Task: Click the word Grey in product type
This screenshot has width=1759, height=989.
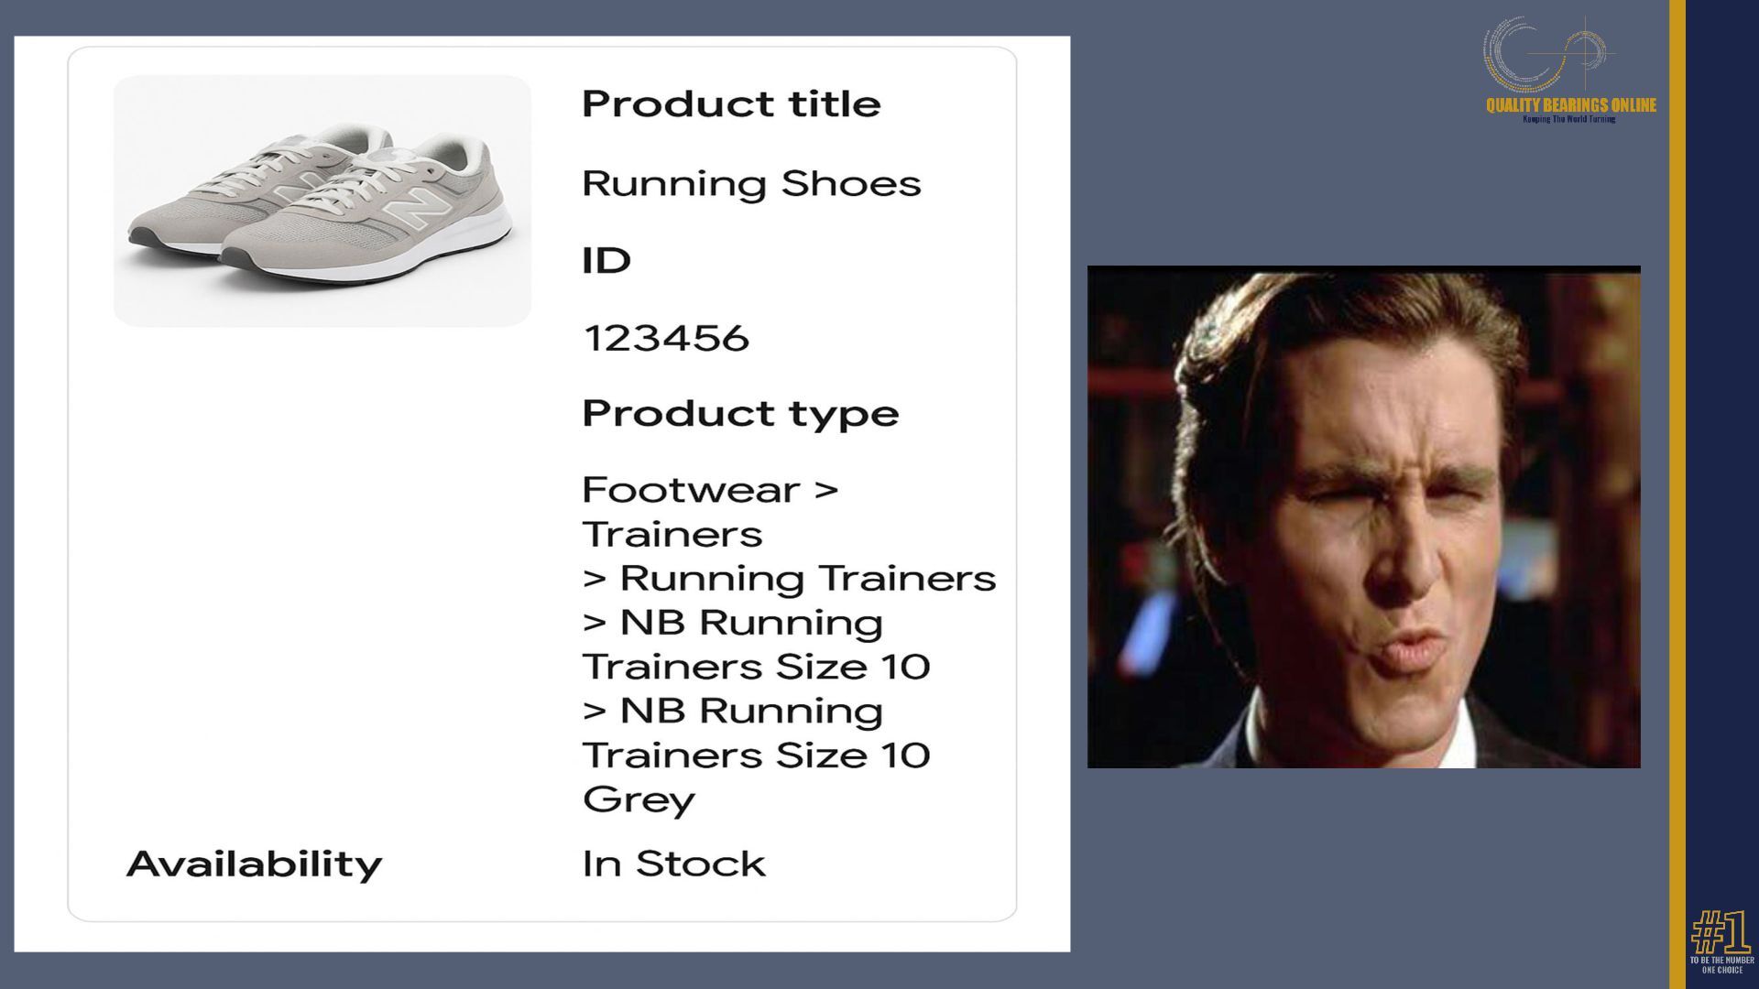Action: click(x=639, y=799)
